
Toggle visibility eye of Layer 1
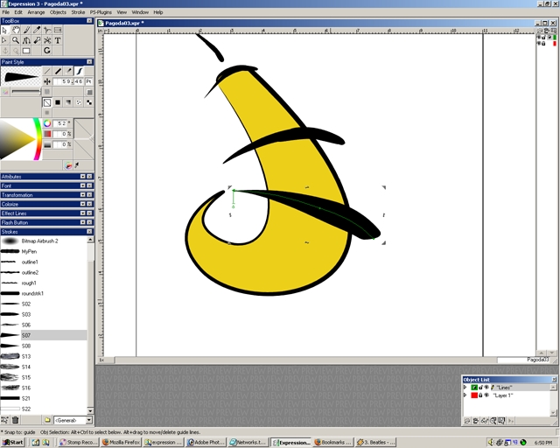(486, 395)
